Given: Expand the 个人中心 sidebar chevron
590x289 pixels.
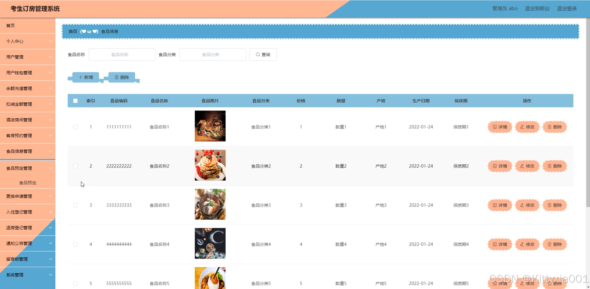Looking at the screenshot, I should [x=50, y=41].
